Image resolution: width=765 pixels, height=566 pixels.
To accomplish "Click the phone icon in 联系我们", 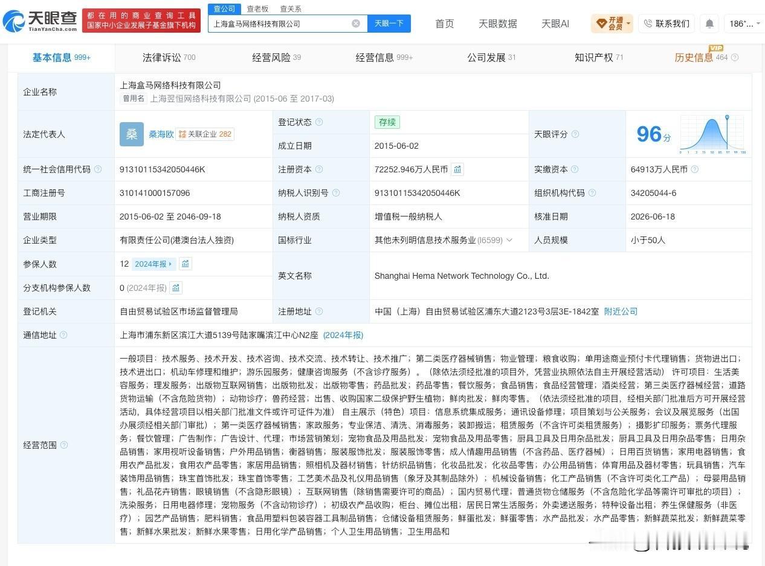I will point(648,24).
